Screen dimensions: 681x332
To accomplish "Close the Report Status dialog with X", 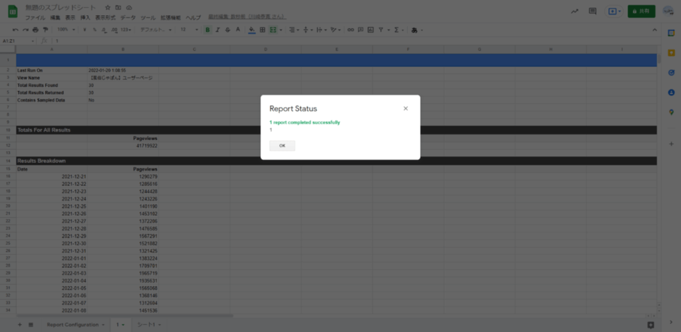I will click(406, 108).
